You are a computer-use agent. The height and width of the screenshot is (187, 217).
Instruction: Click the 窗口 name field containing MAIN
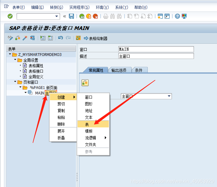click(156, 49)
